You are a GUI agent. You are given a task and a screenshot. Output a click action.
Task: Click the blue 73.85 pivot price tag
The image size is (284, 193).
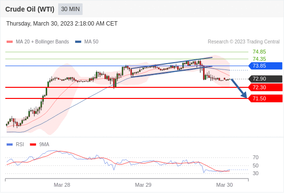pyautogui.click(x=265, y=66)
